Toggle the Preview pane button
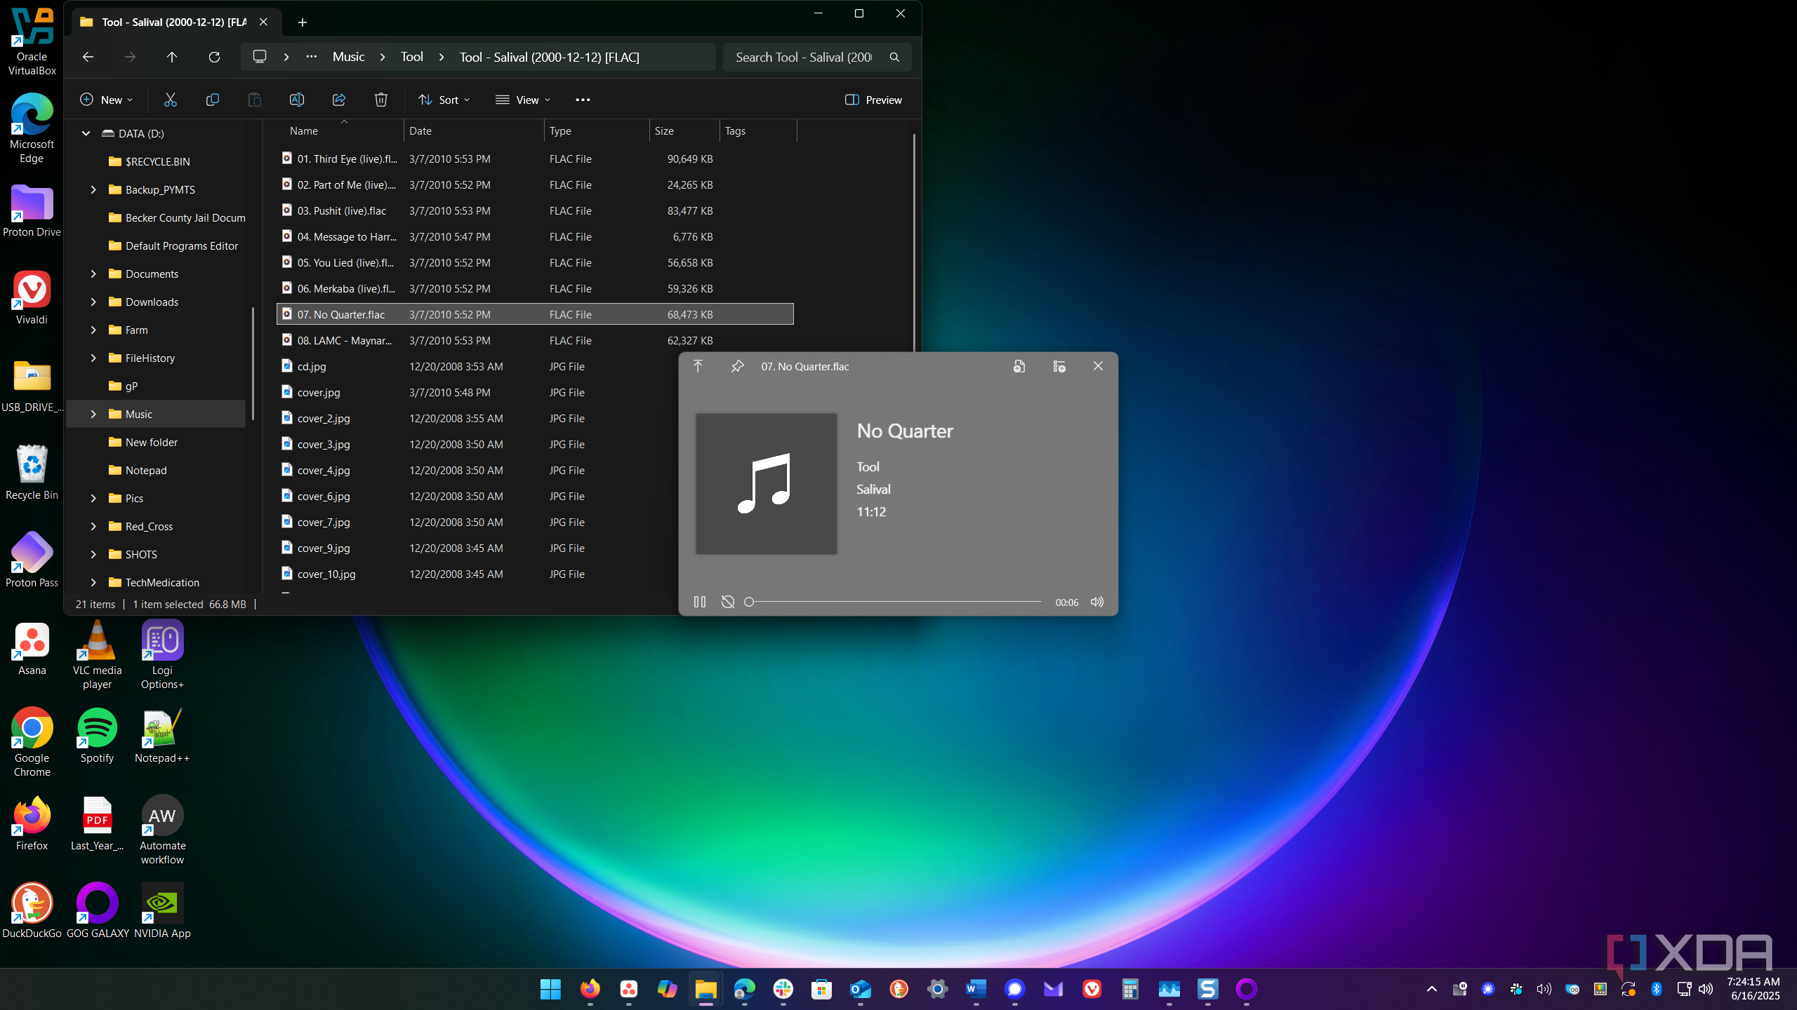 [873, 100]
